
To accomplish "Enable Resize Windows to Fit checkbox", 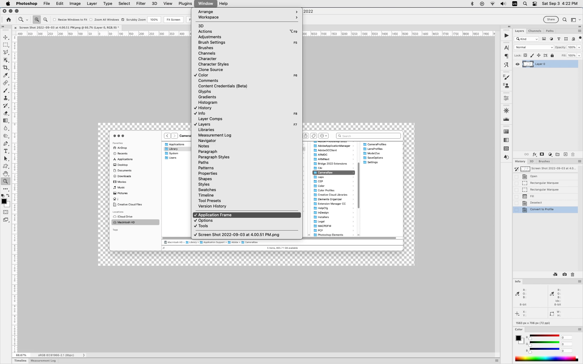I will (55, 20).
